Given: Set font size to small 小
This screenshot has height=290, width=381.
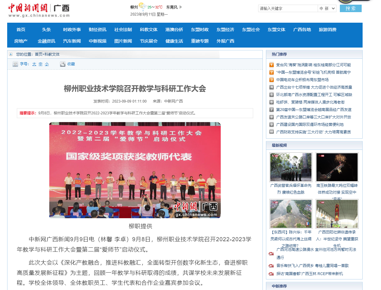Looking at the screenshot, I should pos(47,64).
